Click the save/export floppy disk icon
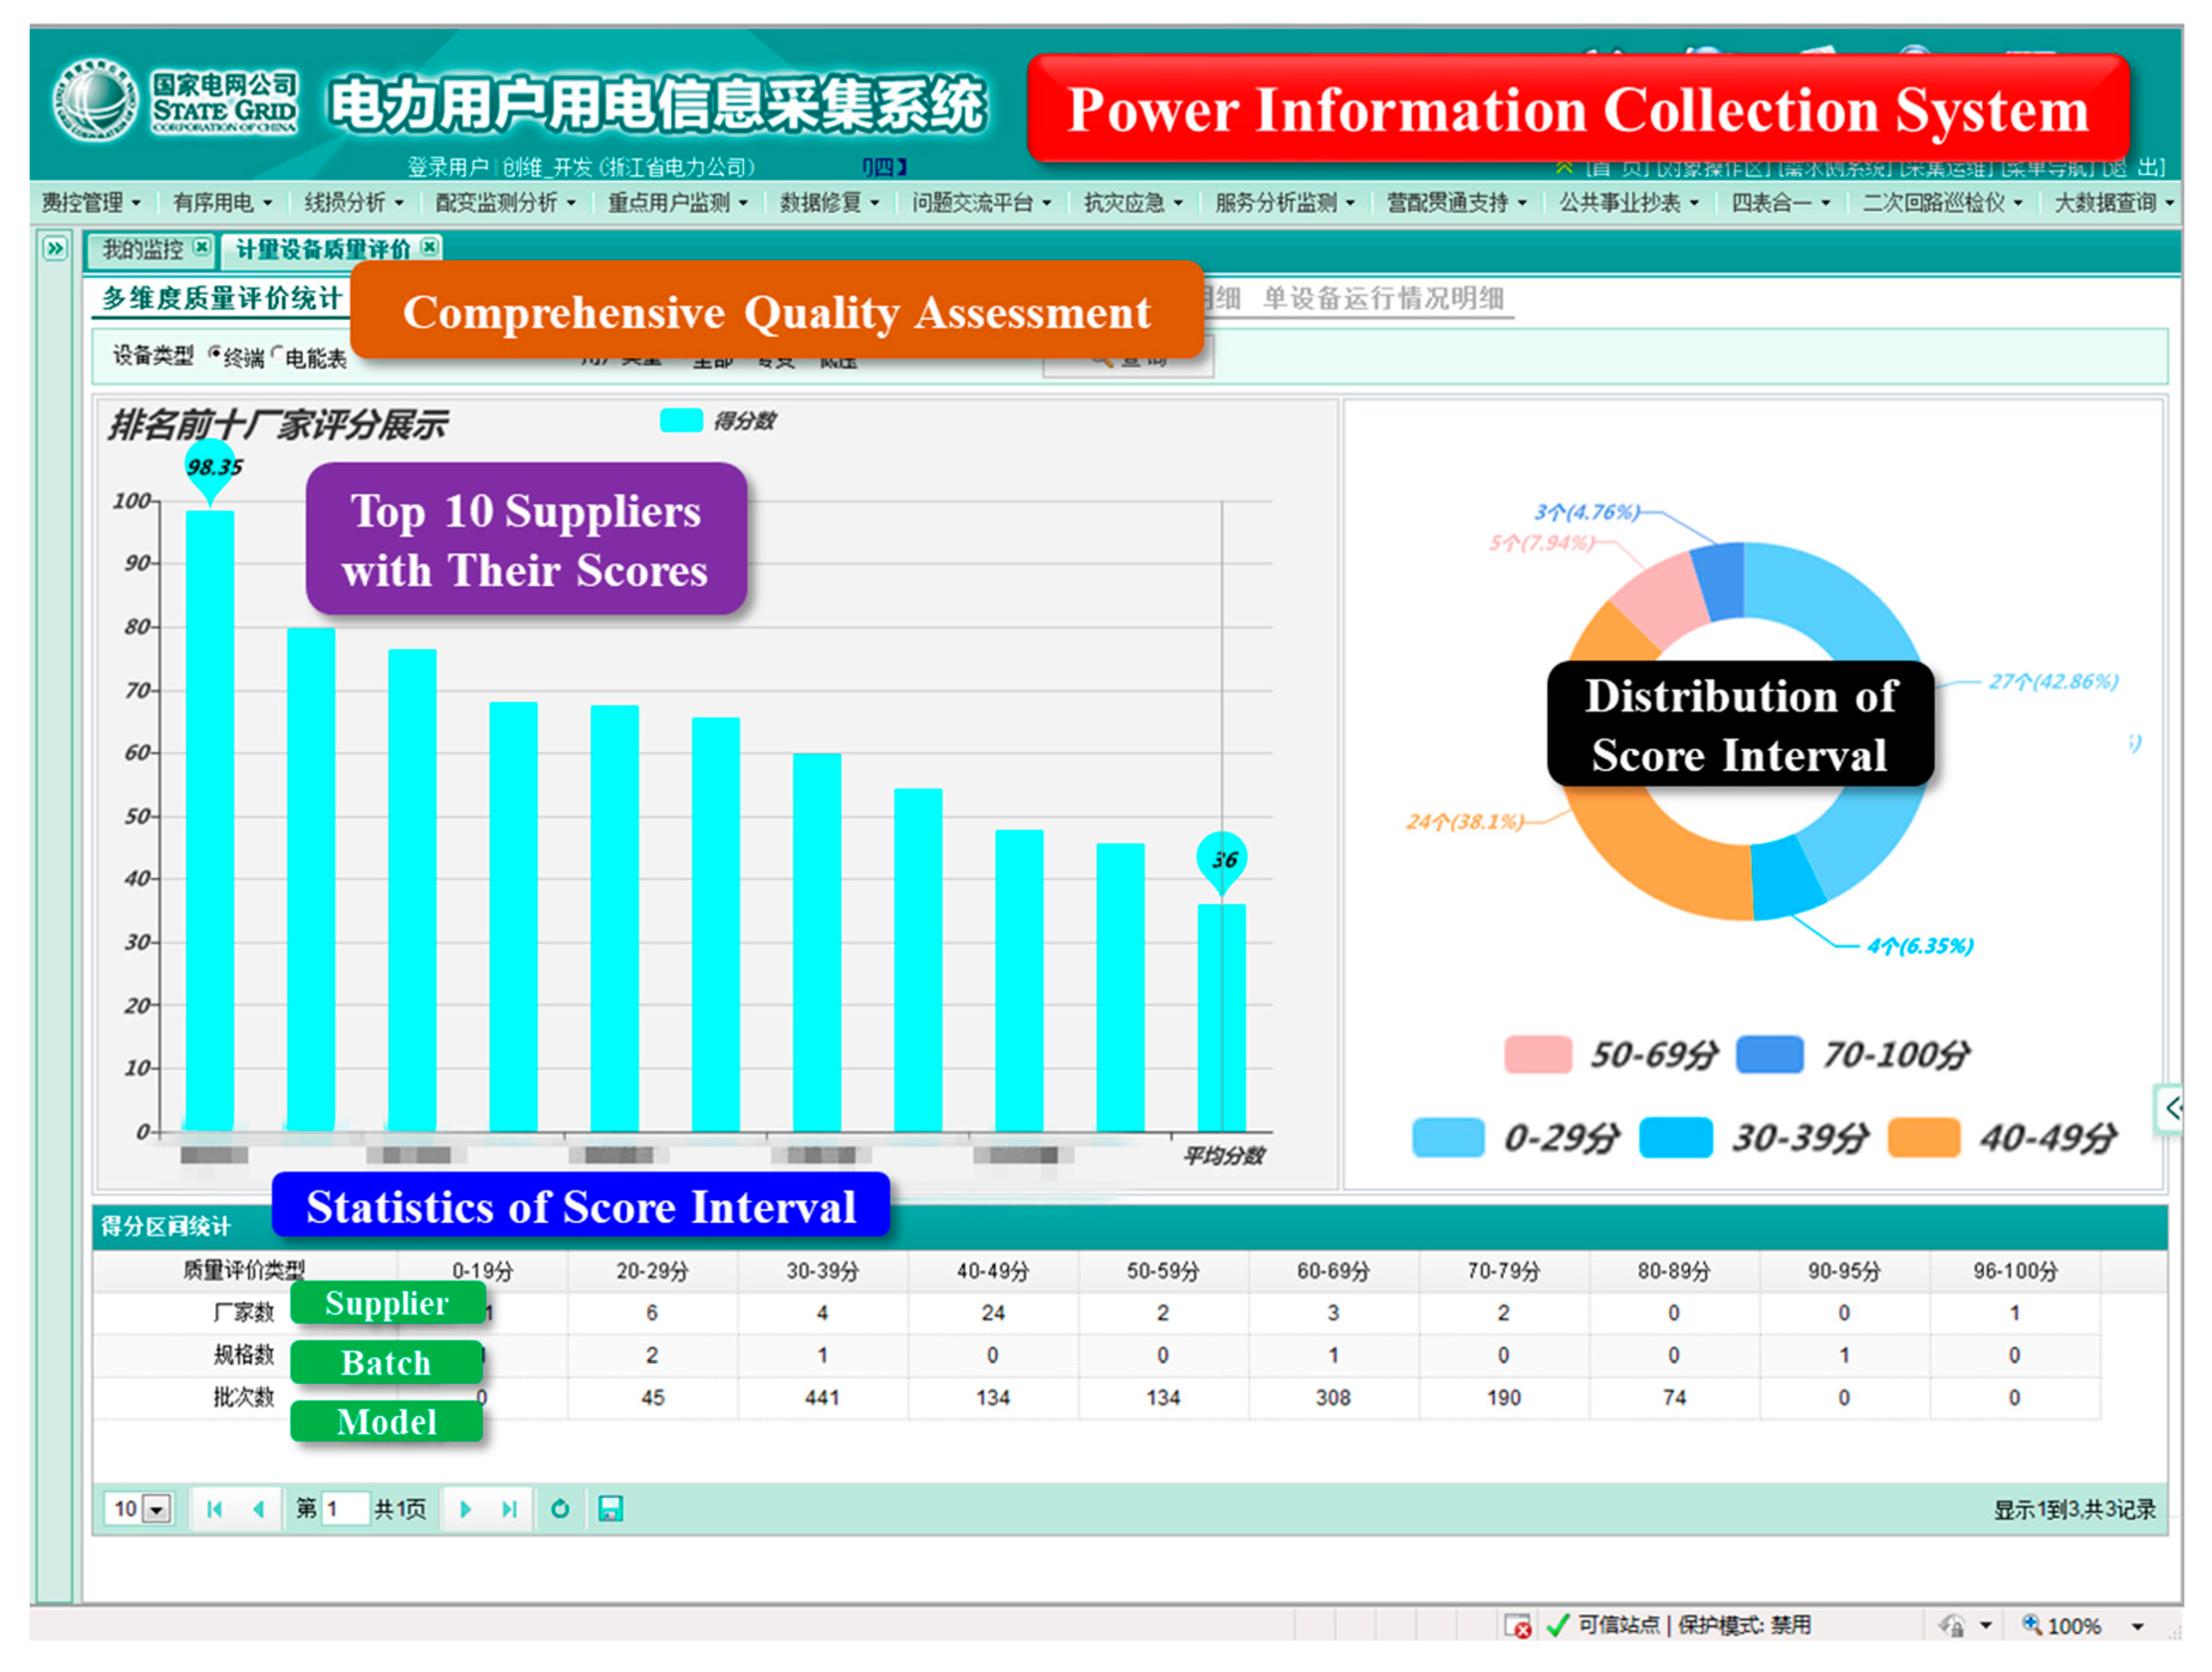 click(x=611, y=1509)
